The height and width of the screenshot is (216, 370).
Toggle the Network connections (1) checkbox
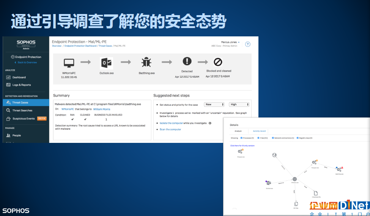tap(273, 138)
